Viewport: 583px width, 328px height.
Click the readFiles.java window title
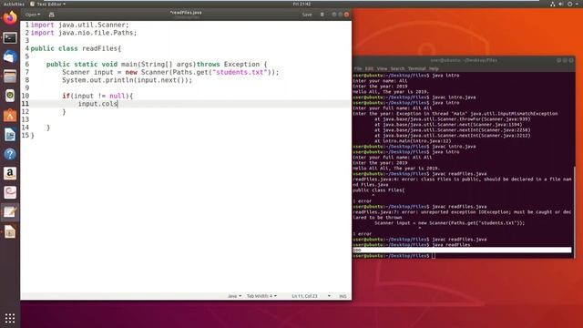[186, 13]
